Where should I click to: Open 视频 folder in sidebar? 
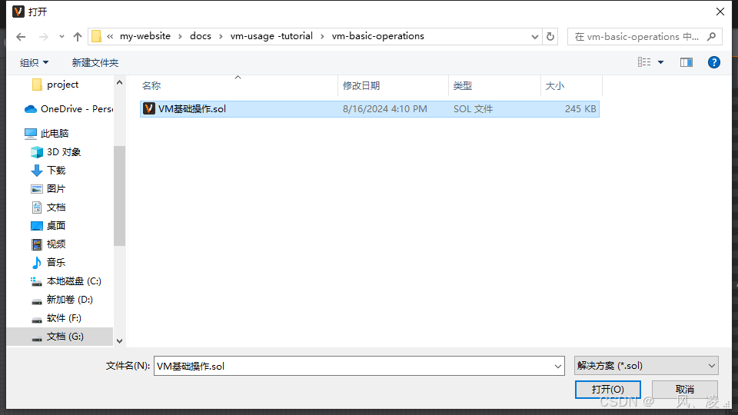tap(48, 244)
